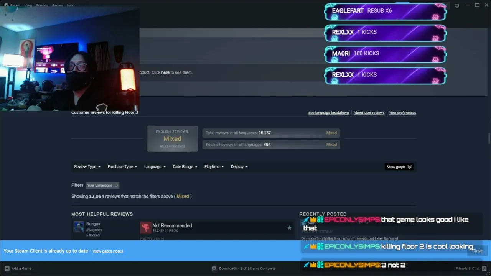Click the Friends & Chat label

pos(468,268)
